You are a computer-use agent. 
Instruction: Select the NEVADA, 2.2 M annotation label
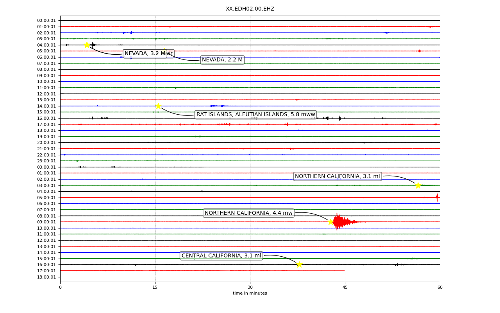[x=222, y=60]
